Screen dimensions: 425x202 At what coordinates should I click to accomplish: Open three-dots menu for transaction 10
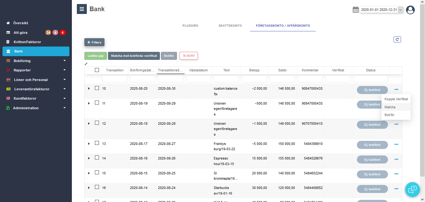(396, 90)
